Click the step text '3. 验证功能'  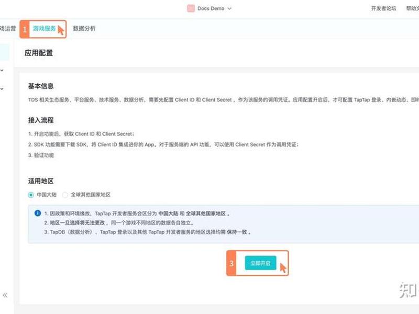(41, 155)
